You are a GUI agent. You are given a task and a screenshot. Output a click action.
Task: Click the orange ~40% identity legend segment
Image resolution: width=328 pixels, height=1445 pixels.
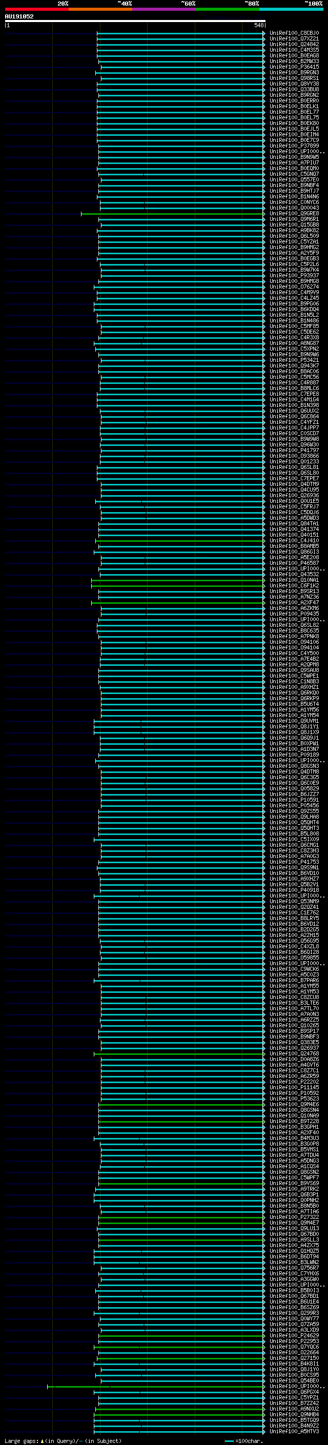coord(100,9)
